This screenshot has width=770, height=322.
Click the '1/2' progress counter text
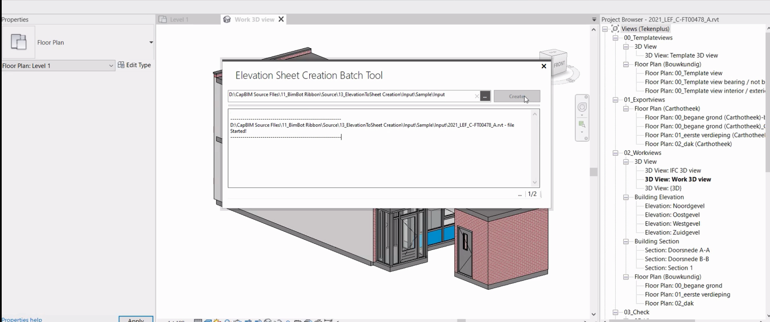pos(532,194)
